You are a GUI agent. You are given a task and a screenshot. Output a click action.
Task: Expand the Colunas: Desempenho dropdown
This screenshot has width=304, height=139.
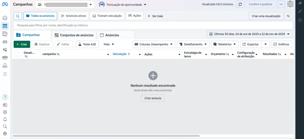[154, 44]
